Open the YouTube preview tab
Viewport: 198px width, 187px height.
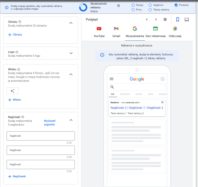[x=99, y=32]
